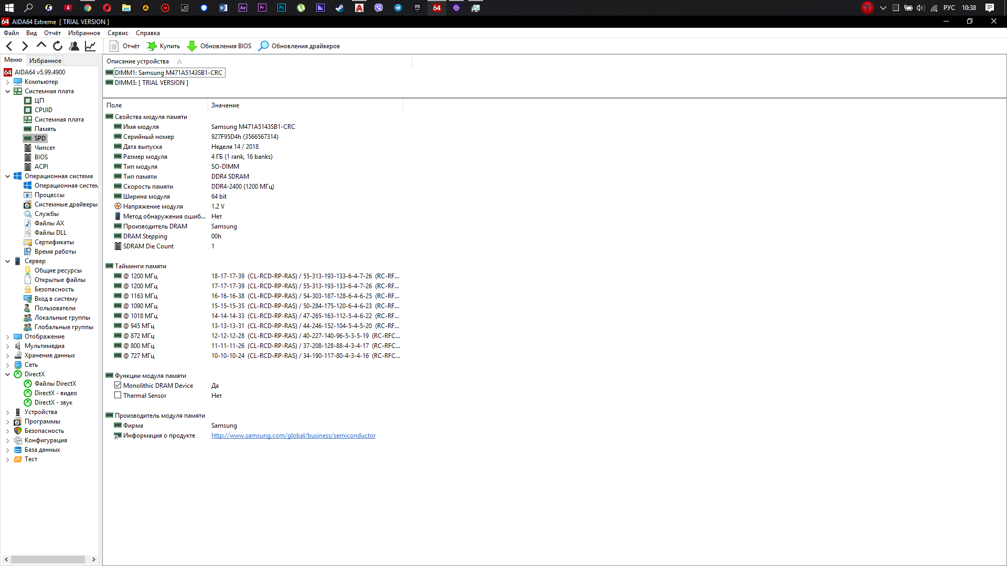Open Steam from the taskbar

(x=340, y=8)
